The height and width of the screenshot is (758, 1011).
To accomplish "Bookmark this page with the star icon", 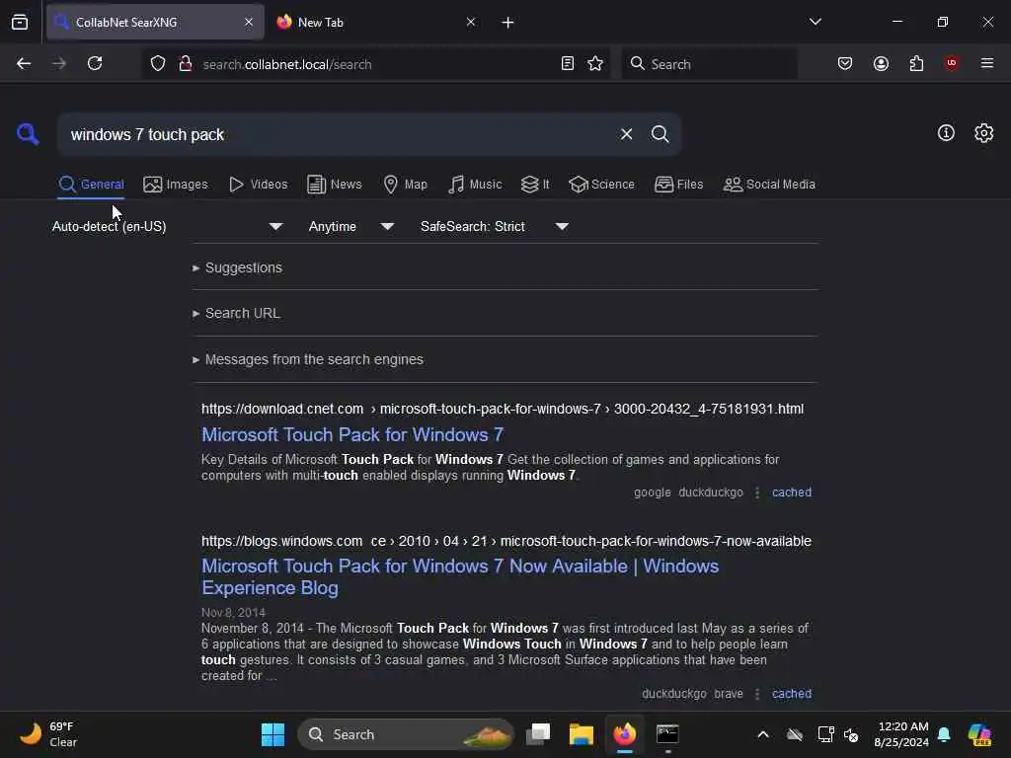I will click(595, 63).
